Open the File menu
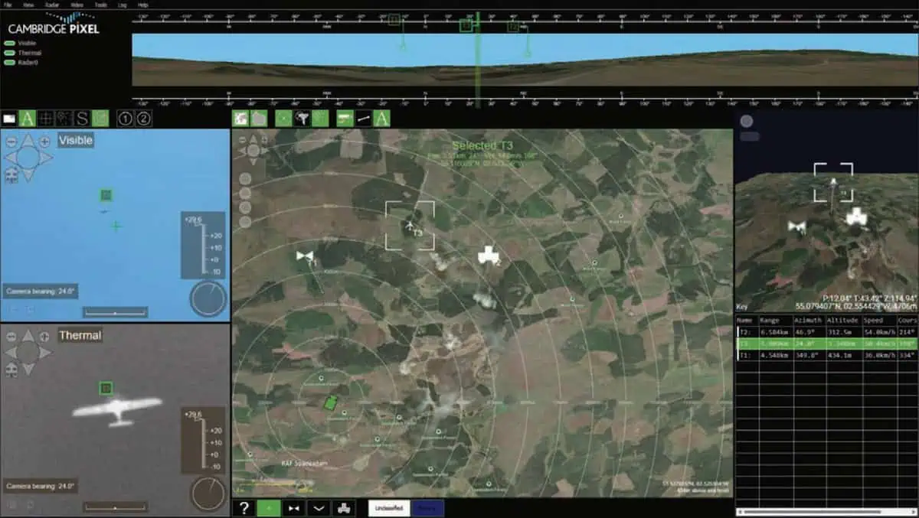This screenshot has width=919, height=518. [8, 5]
